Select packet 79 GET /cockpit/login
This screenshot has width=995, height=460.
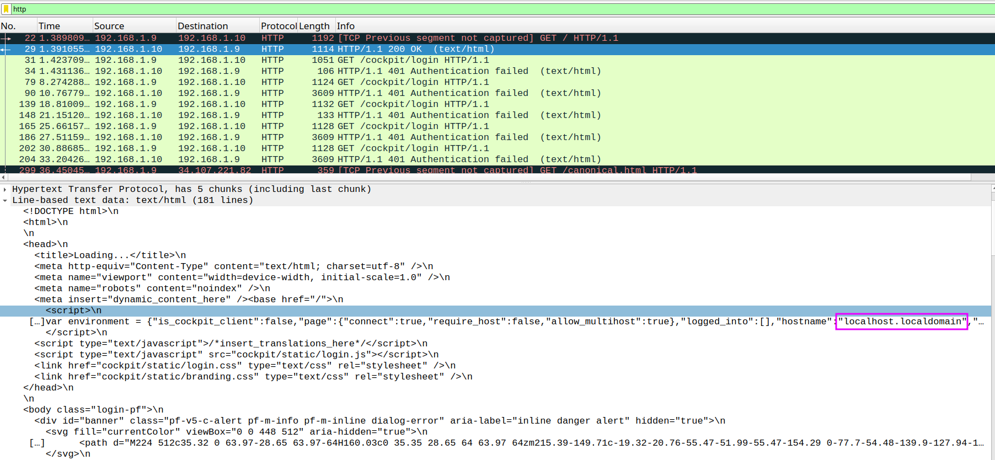pyautogui.click(x=497, y=82)
